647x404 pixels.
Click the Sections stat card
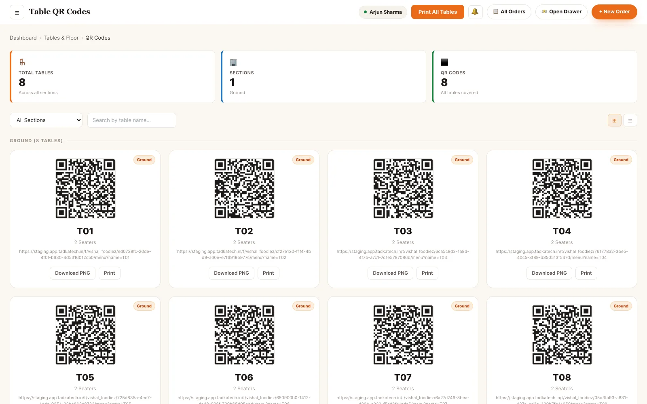coord(323,77)
